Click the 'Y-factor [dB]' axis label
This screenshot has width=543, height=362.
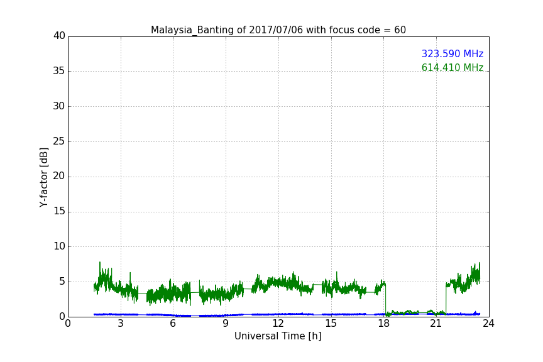[44, 177]
